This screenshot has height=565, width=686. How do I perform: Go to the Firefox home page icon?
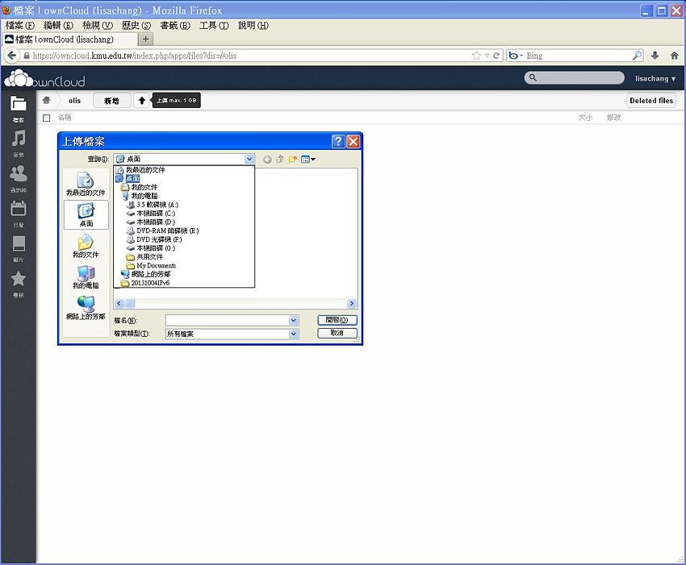[x=674, y=56]
